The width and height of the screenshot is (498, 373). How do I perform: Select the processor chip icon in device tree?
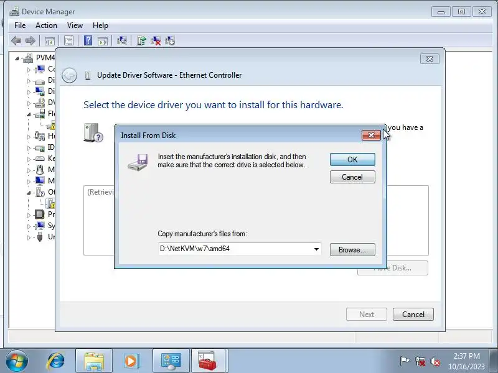(x=39, y=214)
